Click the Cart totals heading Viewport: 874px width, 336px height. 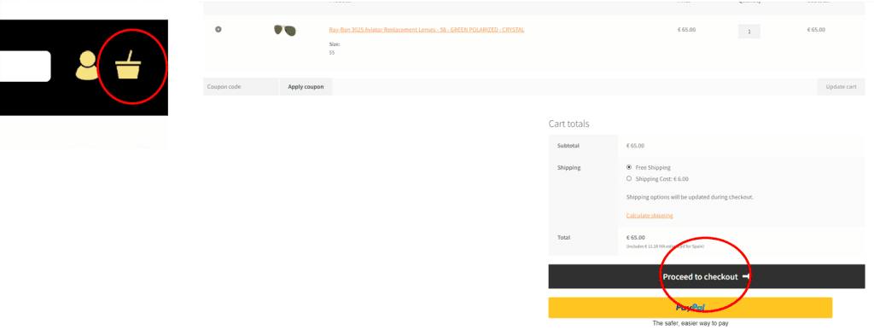(x=568, y=124)
